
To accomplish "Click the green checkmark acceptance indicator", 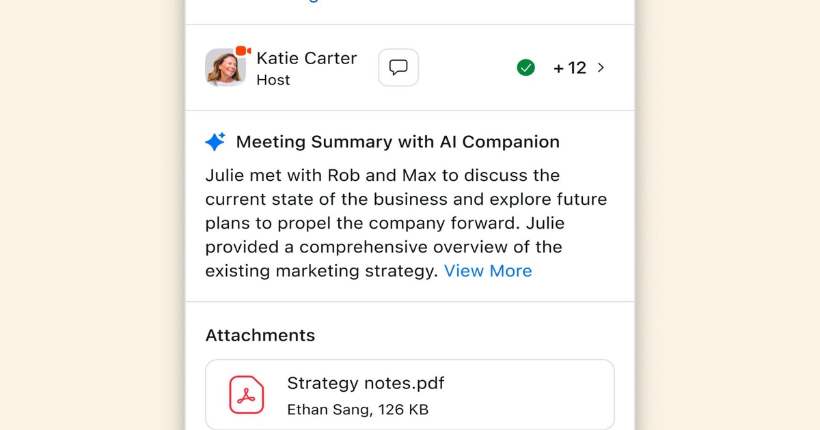I will pyautogui.click(x=525, y=68).
